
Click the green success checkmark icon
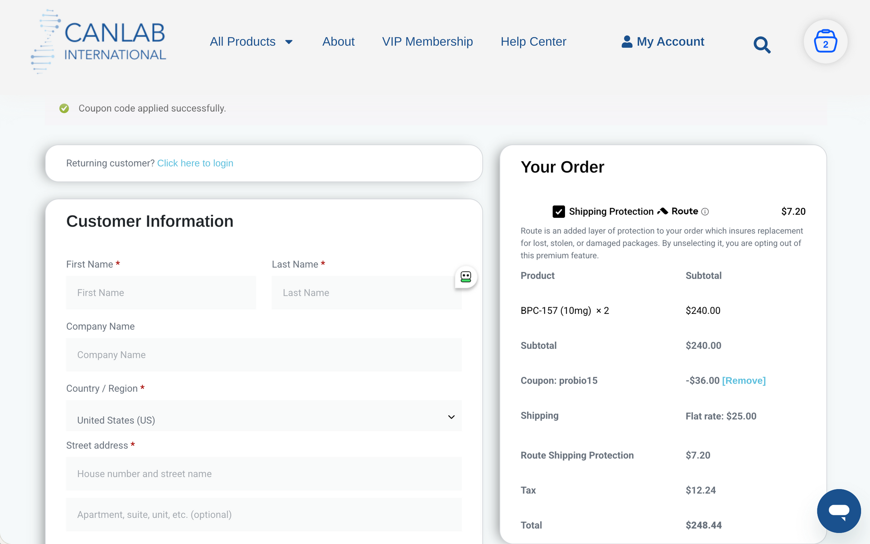(64, 108)
